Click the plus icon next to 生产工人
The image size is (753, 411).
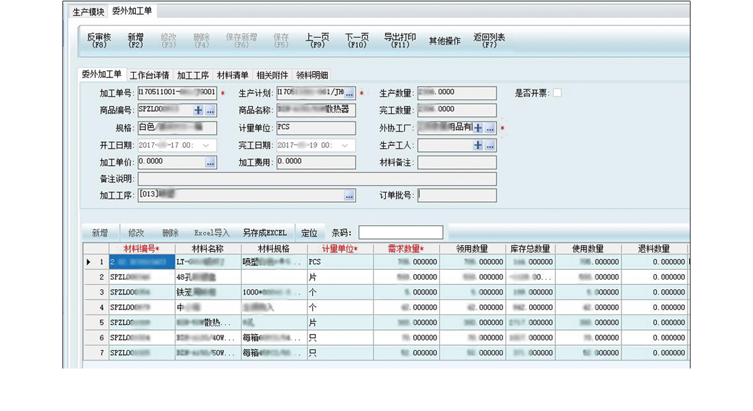click(478, 145)
